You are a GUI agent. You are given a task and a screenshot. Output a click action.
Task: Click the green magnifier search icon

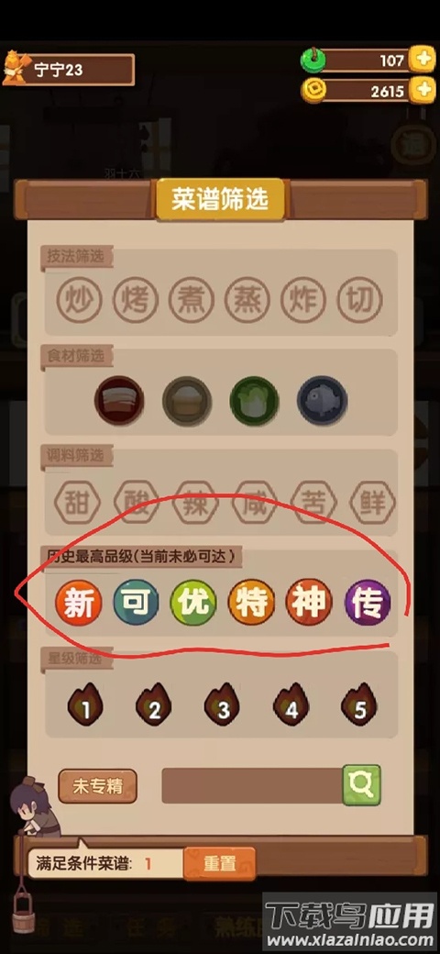tap(361, 785)
